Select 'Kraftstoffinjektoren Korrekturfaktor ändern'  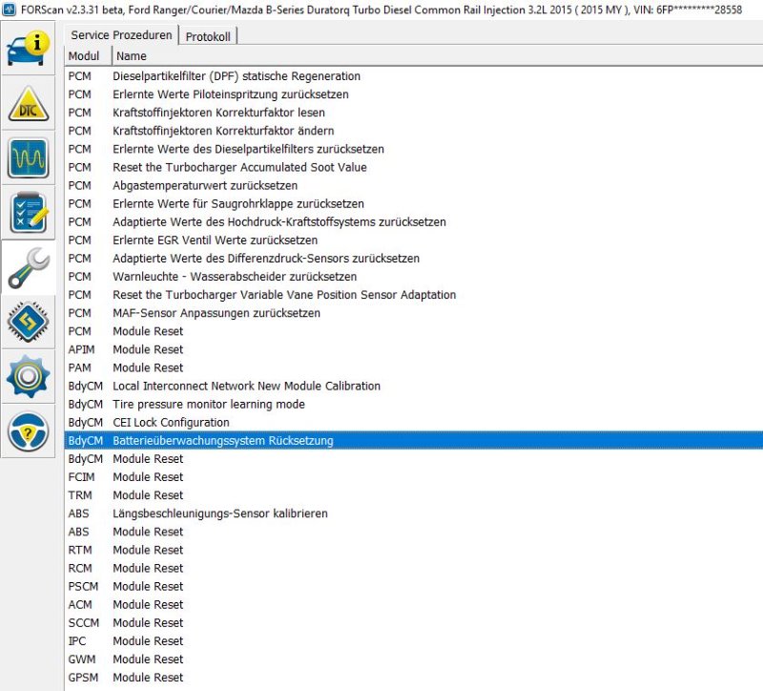coord(414,131)
